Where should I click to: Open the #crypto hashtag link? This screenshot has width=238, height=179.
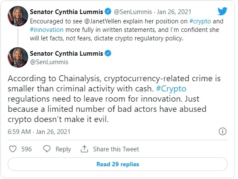[x=200, y=21]
